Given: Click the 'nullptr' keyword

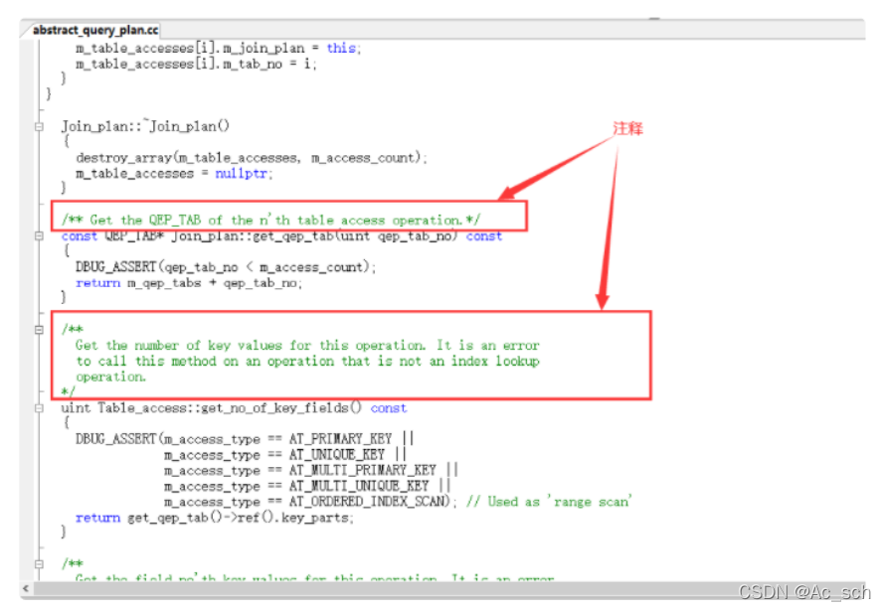Looking at the screenshot, I should click(242, 173).
